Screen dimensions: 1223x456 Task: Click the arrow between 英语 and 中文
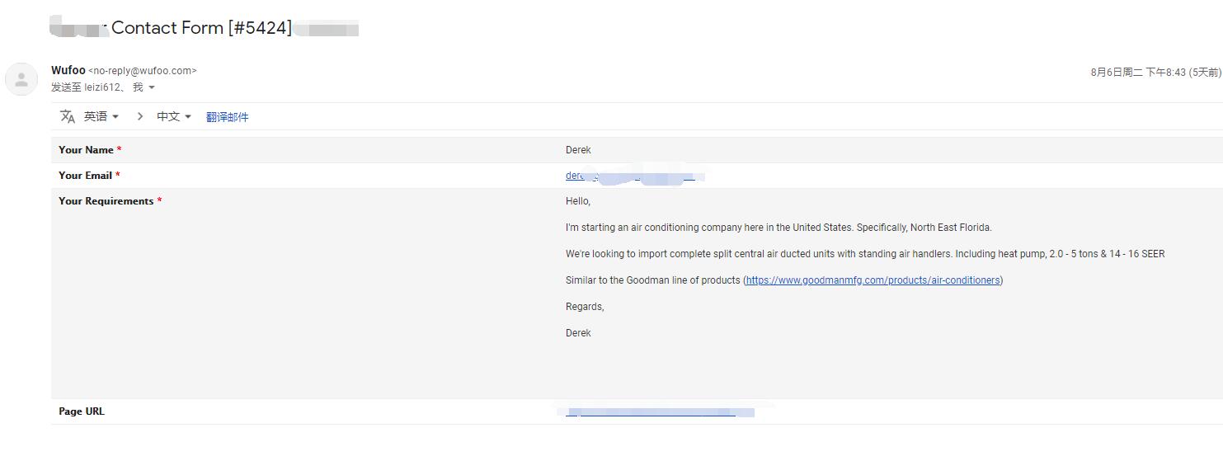(140, 116)
